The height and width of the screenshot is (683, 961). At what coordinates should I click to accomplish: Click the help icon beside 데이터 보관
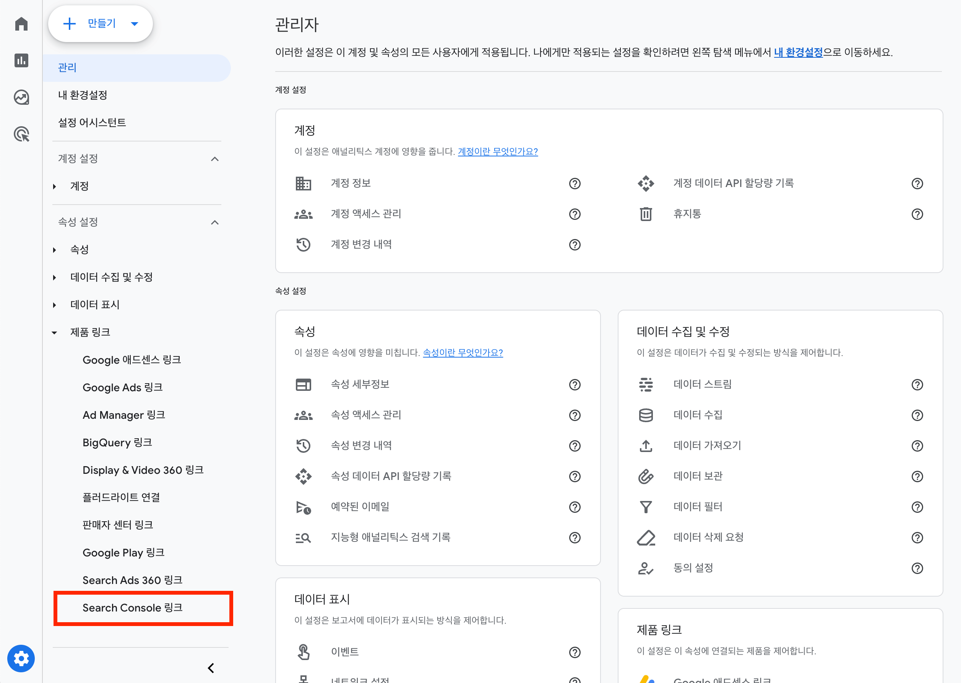[x=917, y=476]
